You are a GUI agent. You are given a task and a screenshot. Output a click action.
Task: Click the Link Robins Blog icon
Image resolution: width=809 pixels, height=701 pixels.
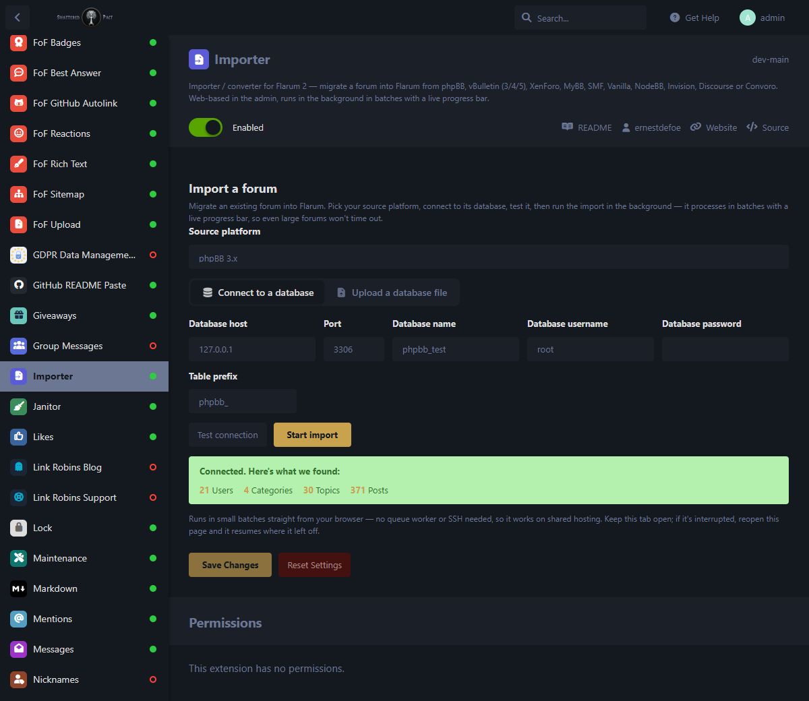pyautogui.click(x=19, y=467)
